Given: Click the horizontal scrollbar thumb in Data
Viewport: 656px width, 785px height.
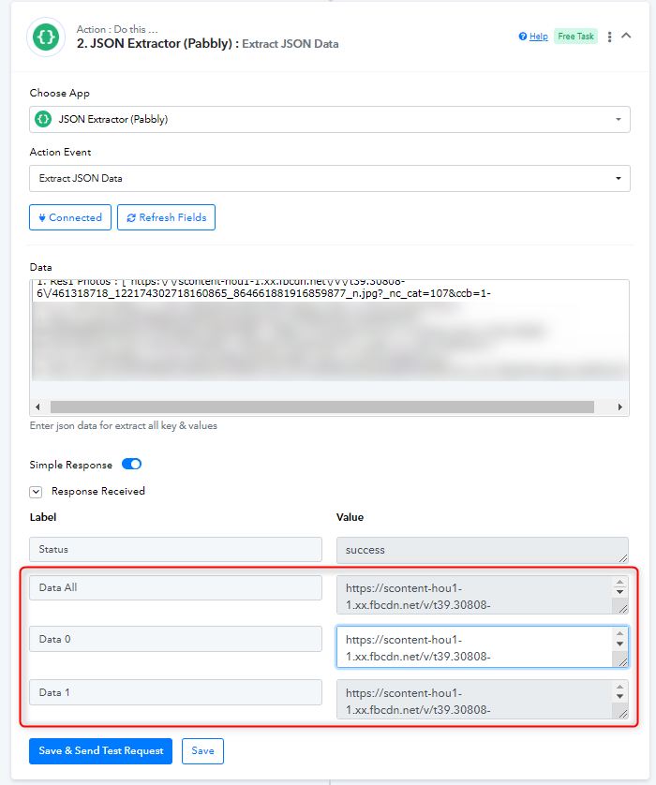Looking at the screenshot, I should 322,407.
